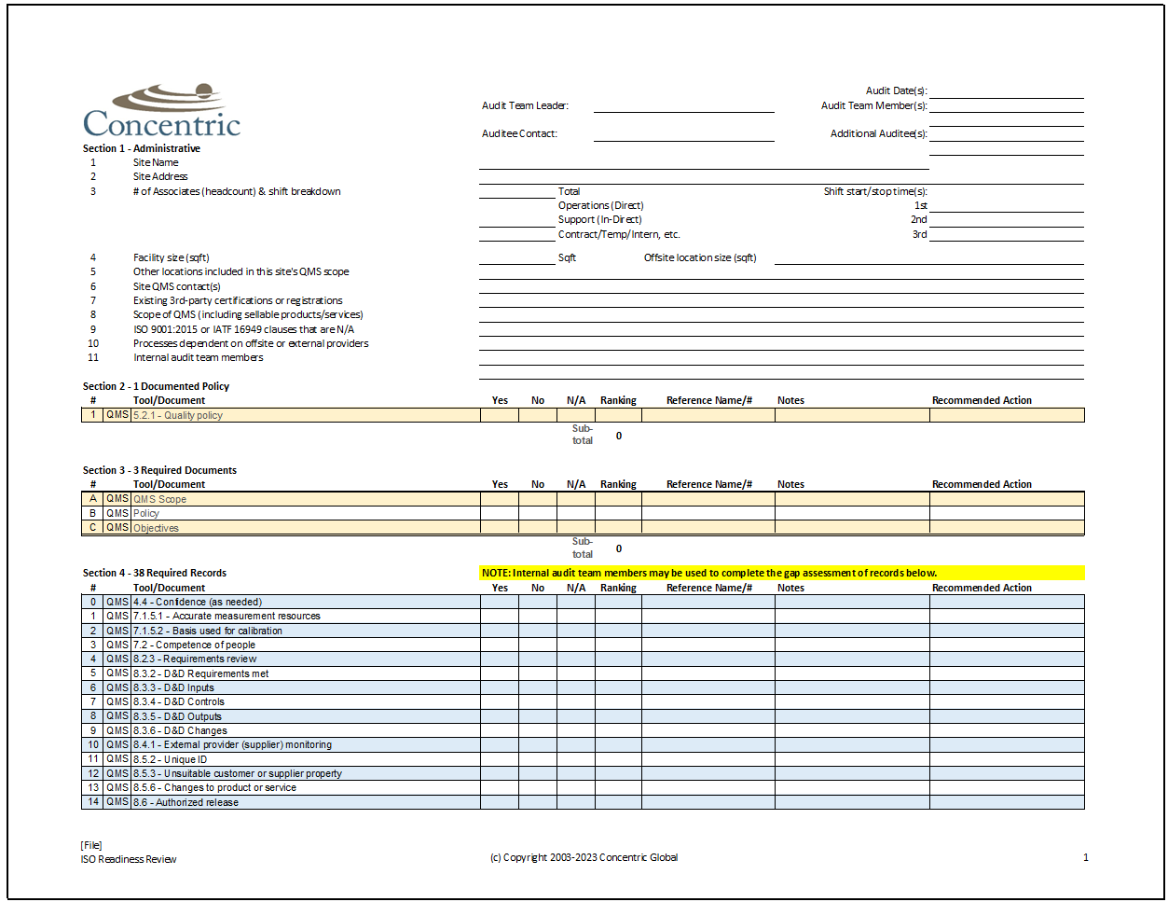The image size is (1168, 902).
Task: Select the 'Site Name' row label
Action: tap(156, 162)
